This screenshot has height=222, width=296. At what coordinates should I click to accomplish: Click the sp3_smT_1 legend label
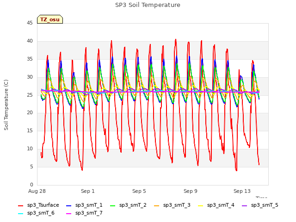coord(89,205)
